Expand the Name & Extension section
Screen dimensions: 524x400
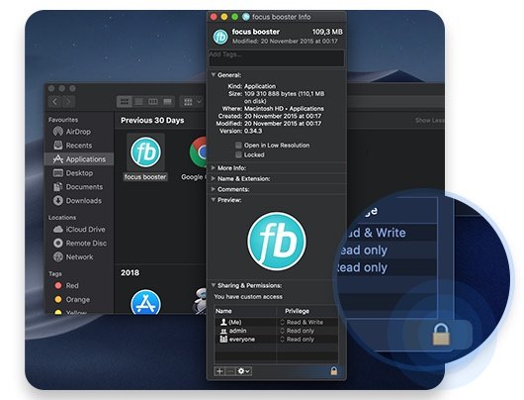(214, 178)
